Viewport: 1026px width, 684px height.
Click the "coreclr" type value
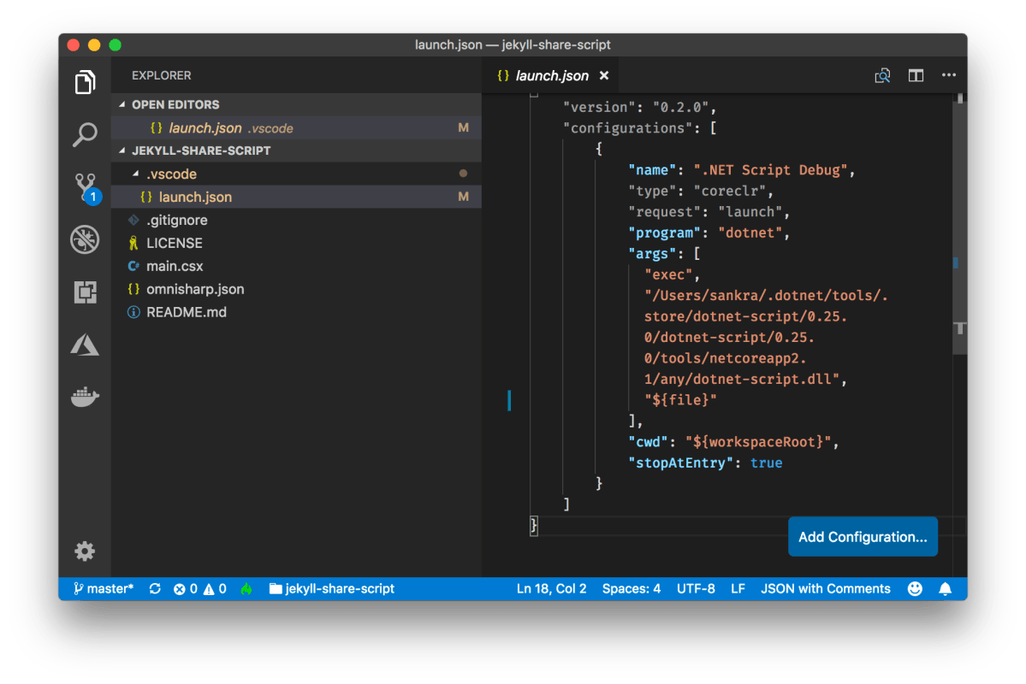coord(730,191)
